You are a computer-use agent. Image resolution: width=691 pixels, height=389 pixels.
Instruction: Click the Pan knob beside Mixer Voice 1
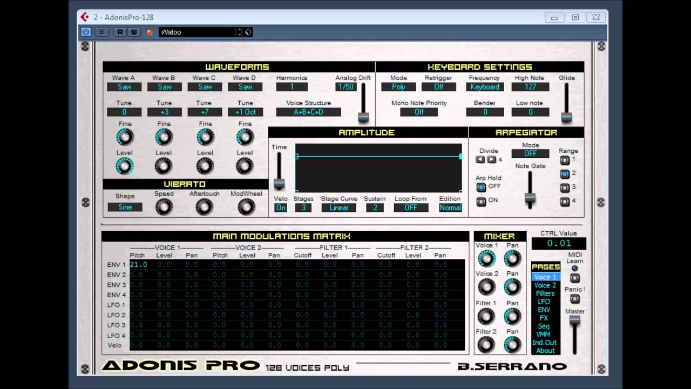(x=512, y=258)
